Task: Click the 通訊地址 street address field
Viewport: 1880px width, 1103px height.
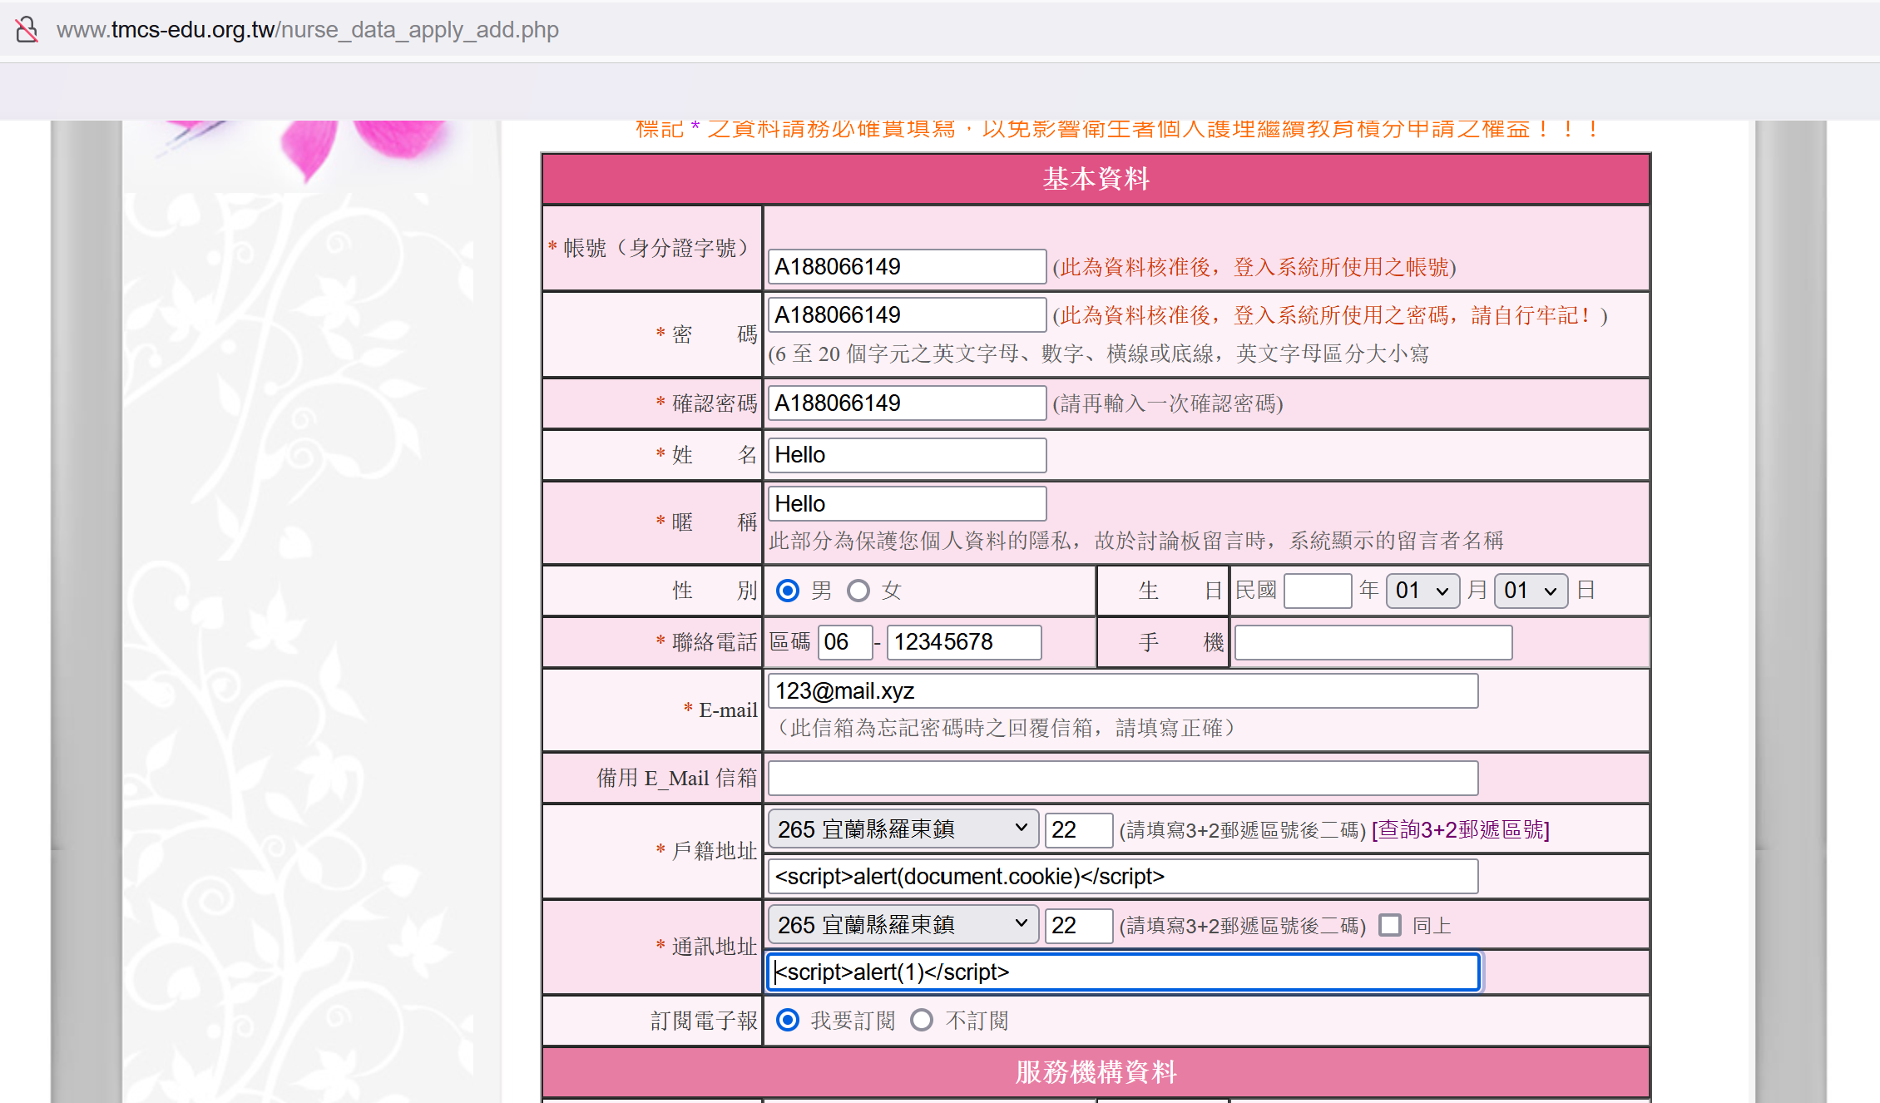Action: pyautogui.click(x=1123, y=972)
